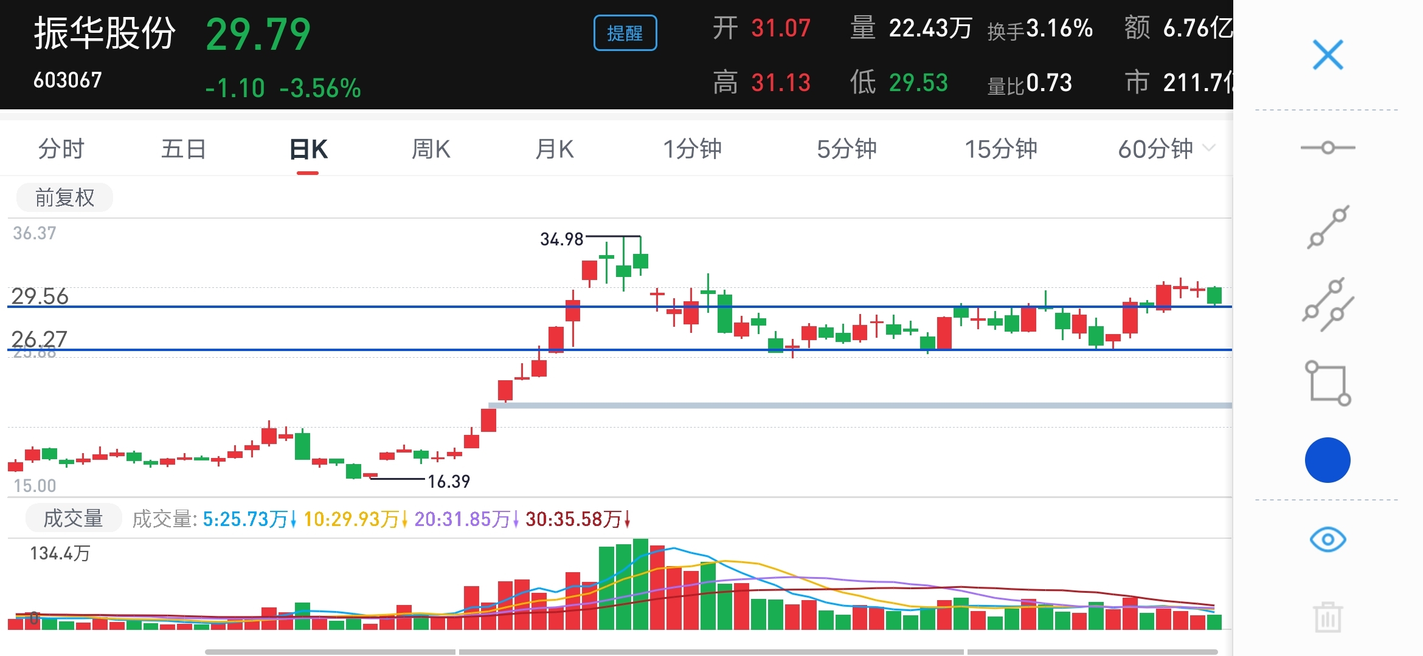1423x656 pixels.
Task: Click the 振华股份 stock name
Action: (x=105, y=33)
